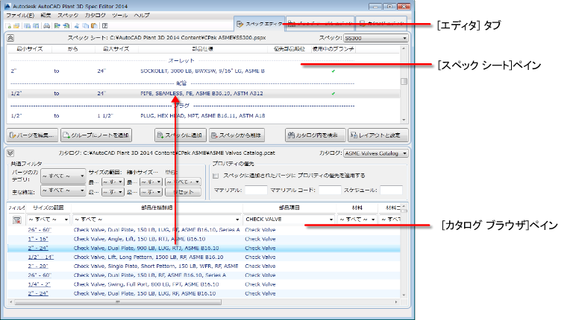Click the スケジュール input field

(391, 191)
